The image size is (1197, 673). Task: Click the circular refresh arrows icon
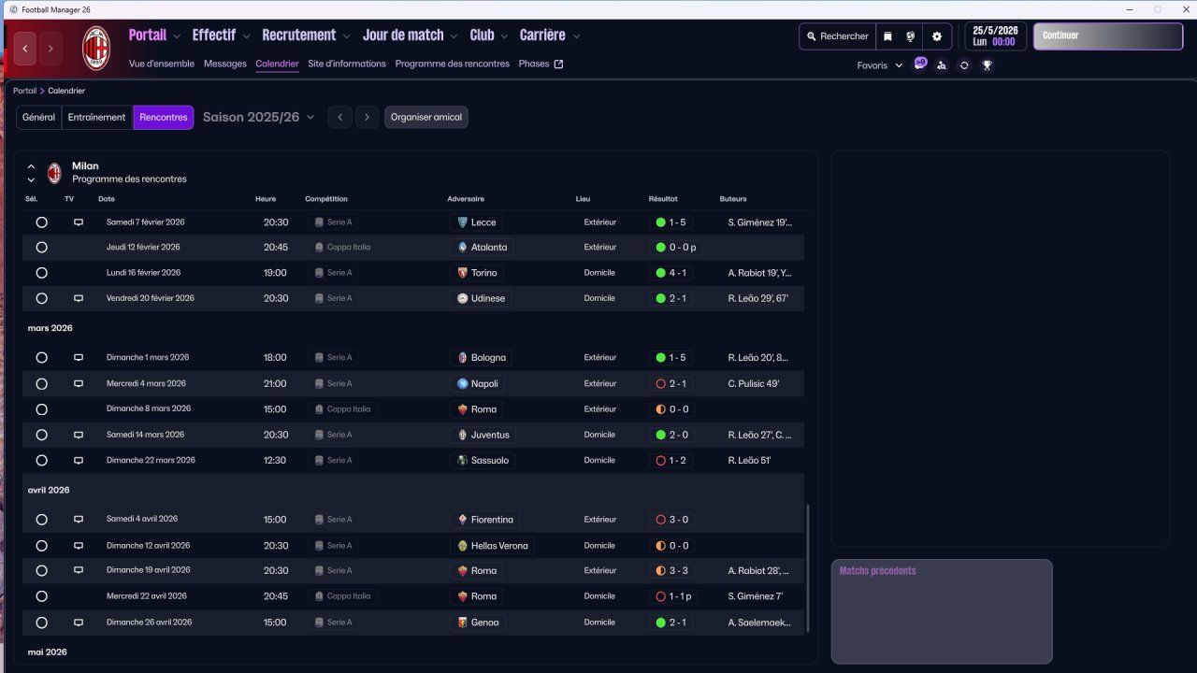964,65
